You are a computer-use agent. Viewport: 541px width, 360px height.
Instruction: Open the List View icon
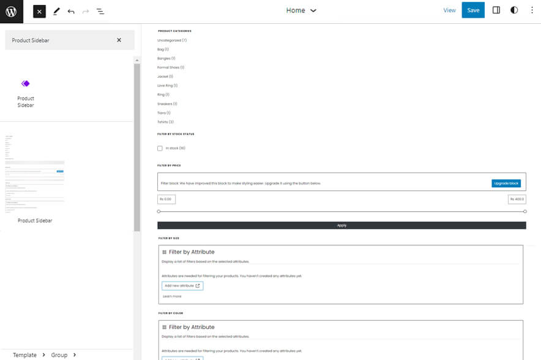(100, 10)
